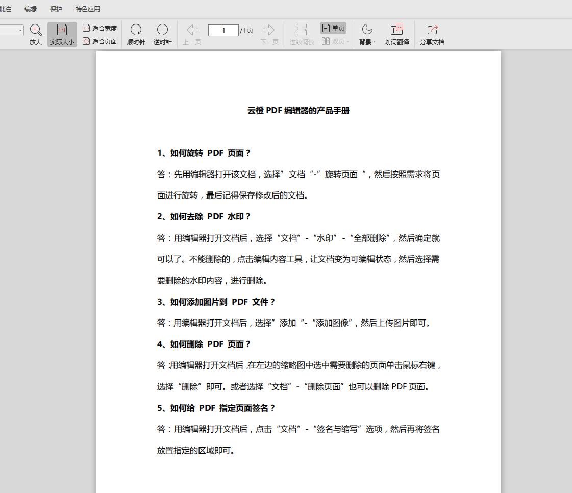Click the line 面进行旋转，最后记得保存修改后的文档。
This screenshot has width=572, height=493.
pyautogui.click(x=233, y=195)
